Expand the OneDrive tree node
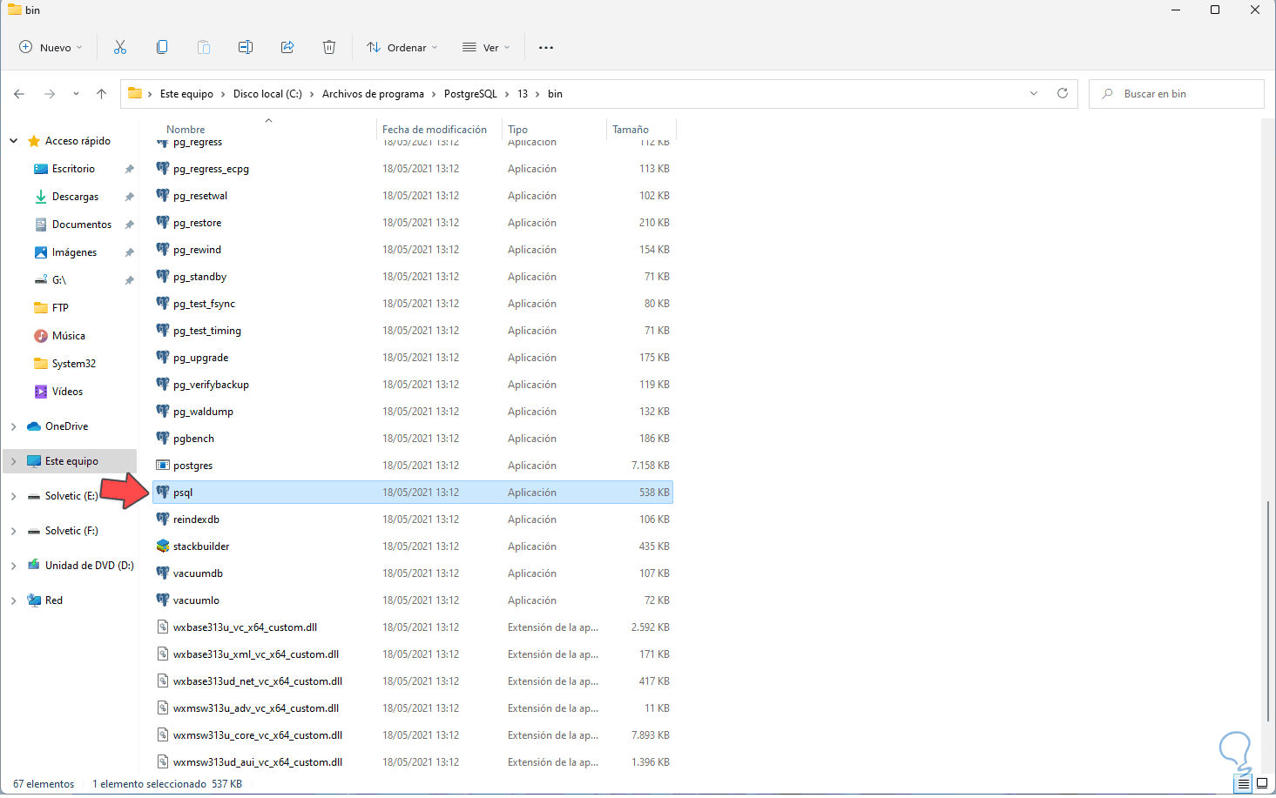Viewport: 1276px width, 798px height. 14,426
